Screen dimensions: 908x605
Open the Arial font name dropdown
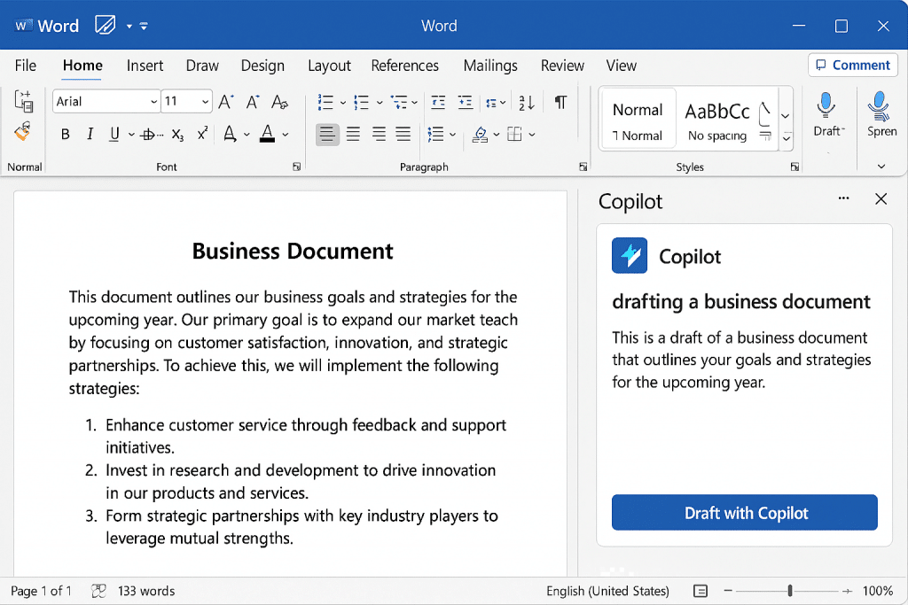coord(153,102)
